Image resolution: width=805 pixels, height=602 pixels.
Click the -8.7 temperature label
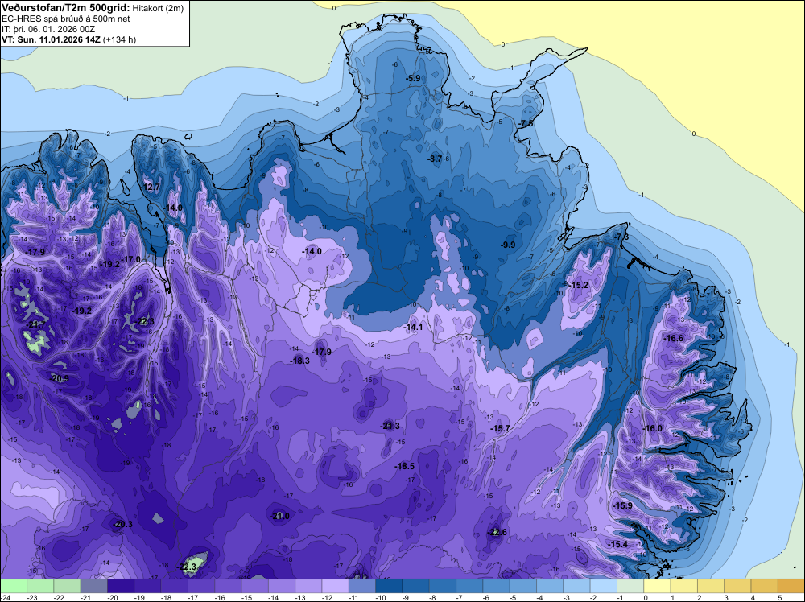435,159
